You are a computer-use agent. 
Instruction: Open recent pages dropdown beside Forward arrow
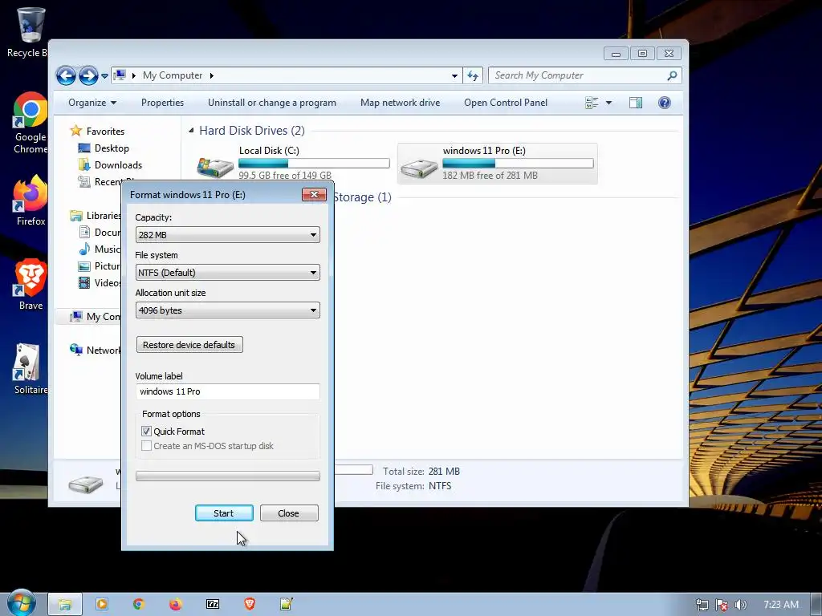point(104,76)
